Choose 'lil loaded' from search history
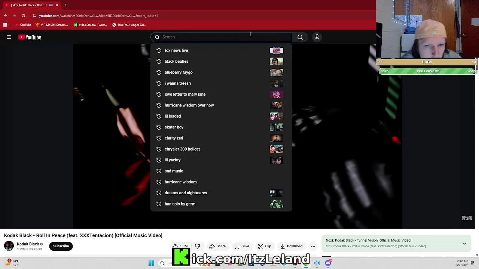 click(221, 116)
